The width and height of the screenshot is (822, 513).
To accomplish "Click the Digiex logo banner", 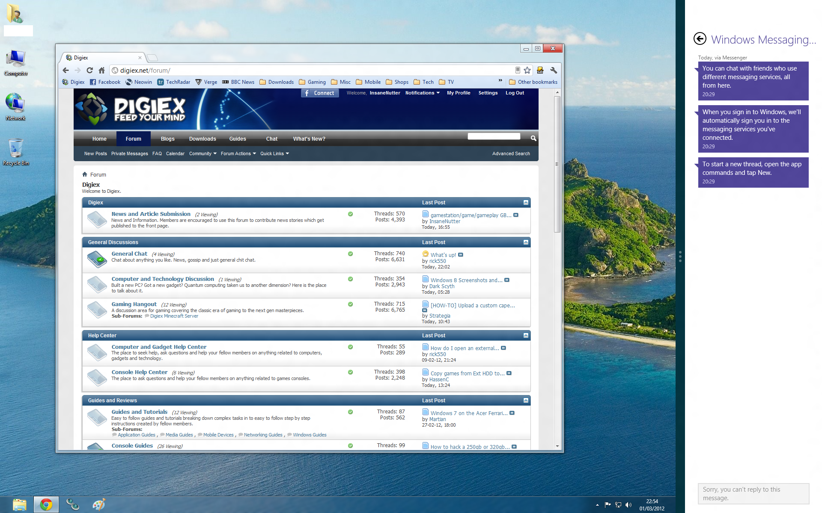I will [131, 109].
